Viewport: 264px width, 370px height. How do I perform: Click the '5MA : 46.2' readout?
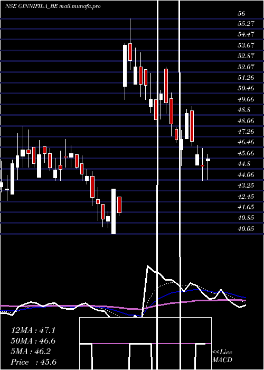[31, 351]
